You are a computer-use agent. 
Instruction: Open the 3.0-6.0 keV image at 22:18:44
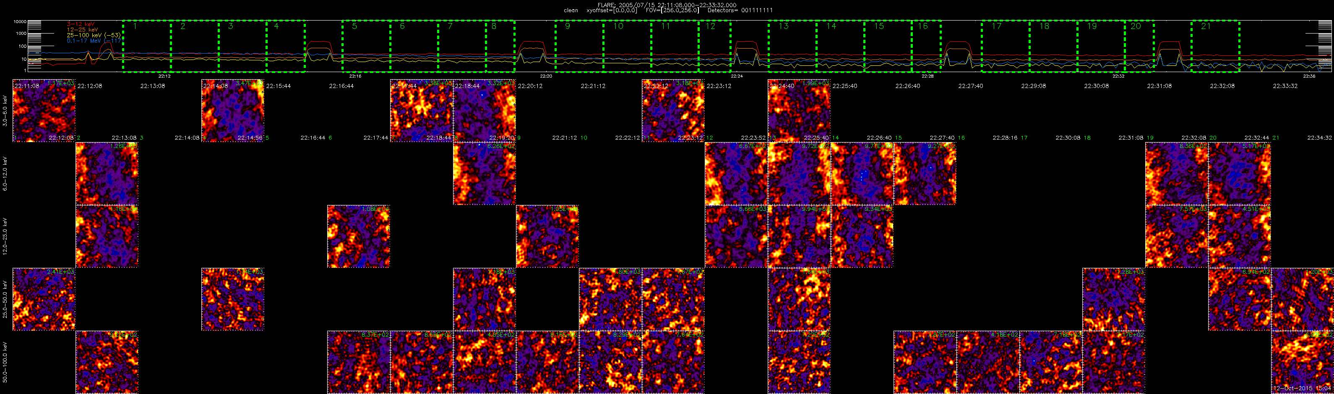(x=484, y=111)
